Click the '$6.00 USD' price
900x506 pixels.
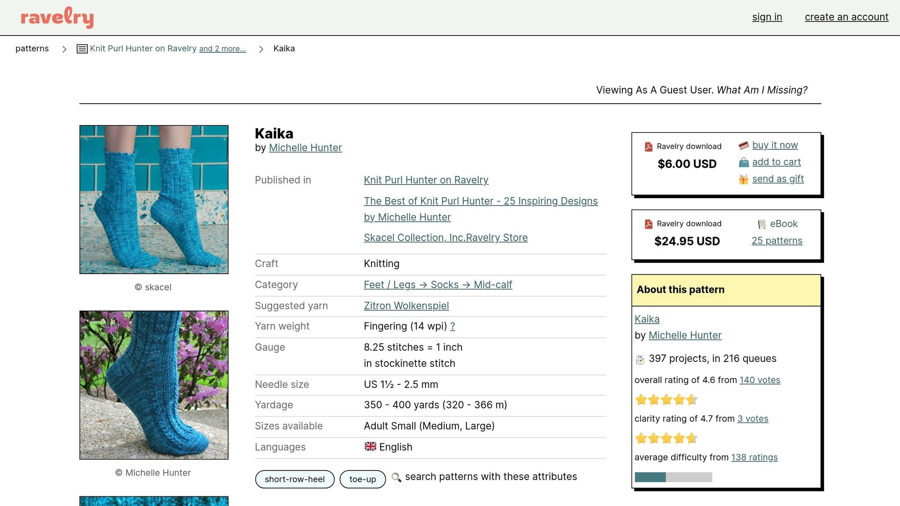pyautogui.click(x=687, y=164)
